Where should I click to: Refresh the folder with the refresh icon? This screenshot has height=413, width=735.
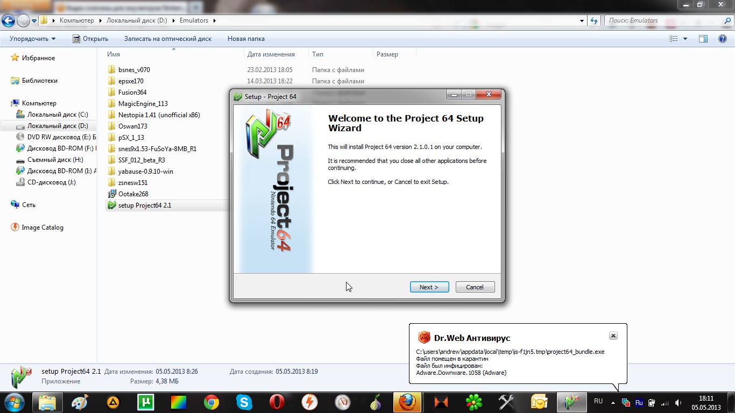pyautogui.click(x=594, y=20)
